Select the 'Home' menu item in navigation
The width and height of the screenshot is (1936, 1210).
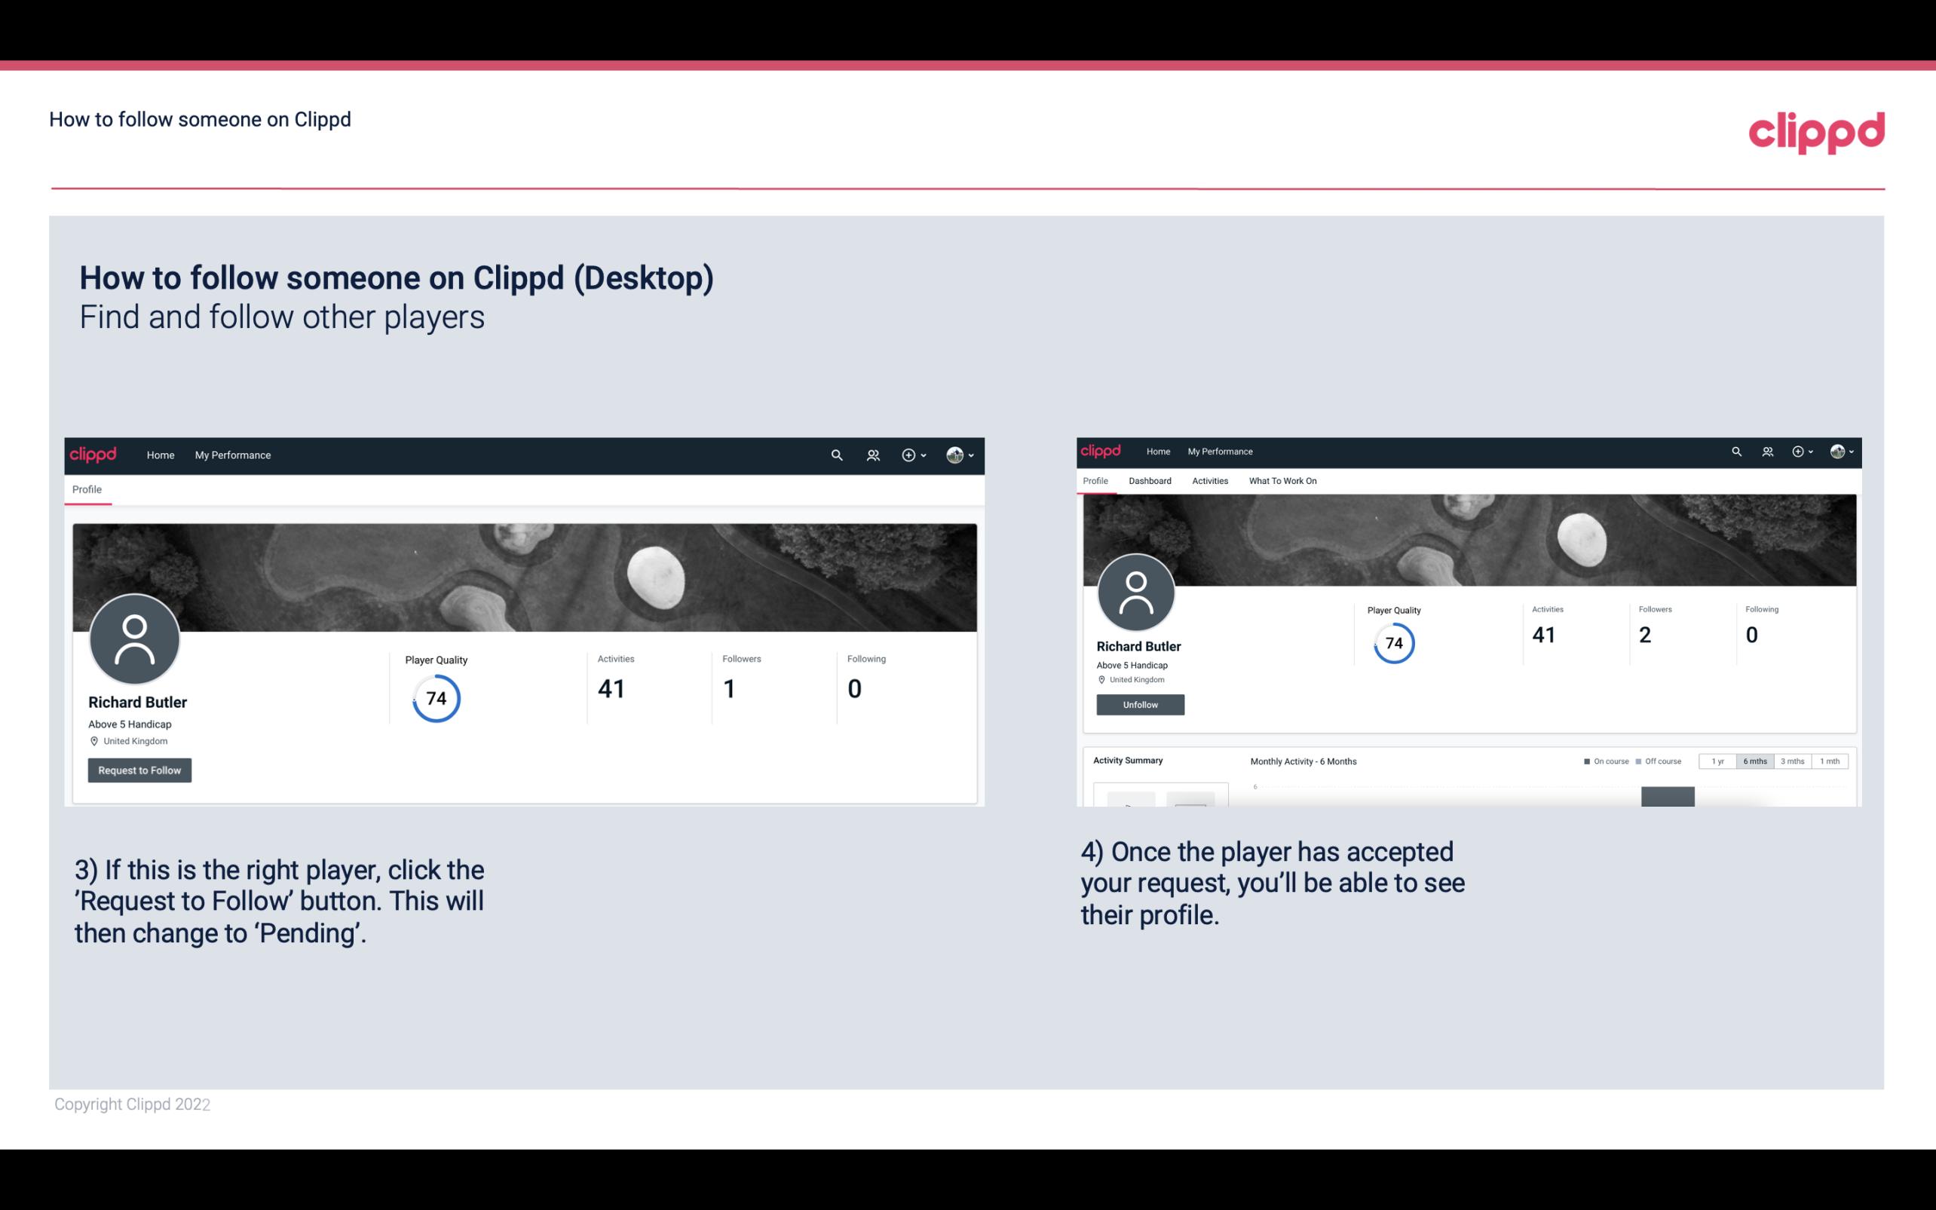[161, 455]
